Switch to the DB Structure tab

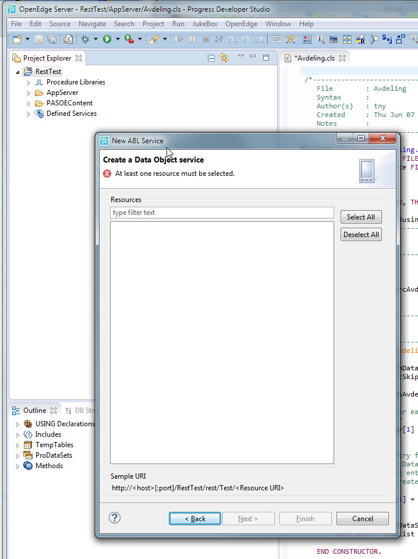pyautogui.click(x=80, y=411)
